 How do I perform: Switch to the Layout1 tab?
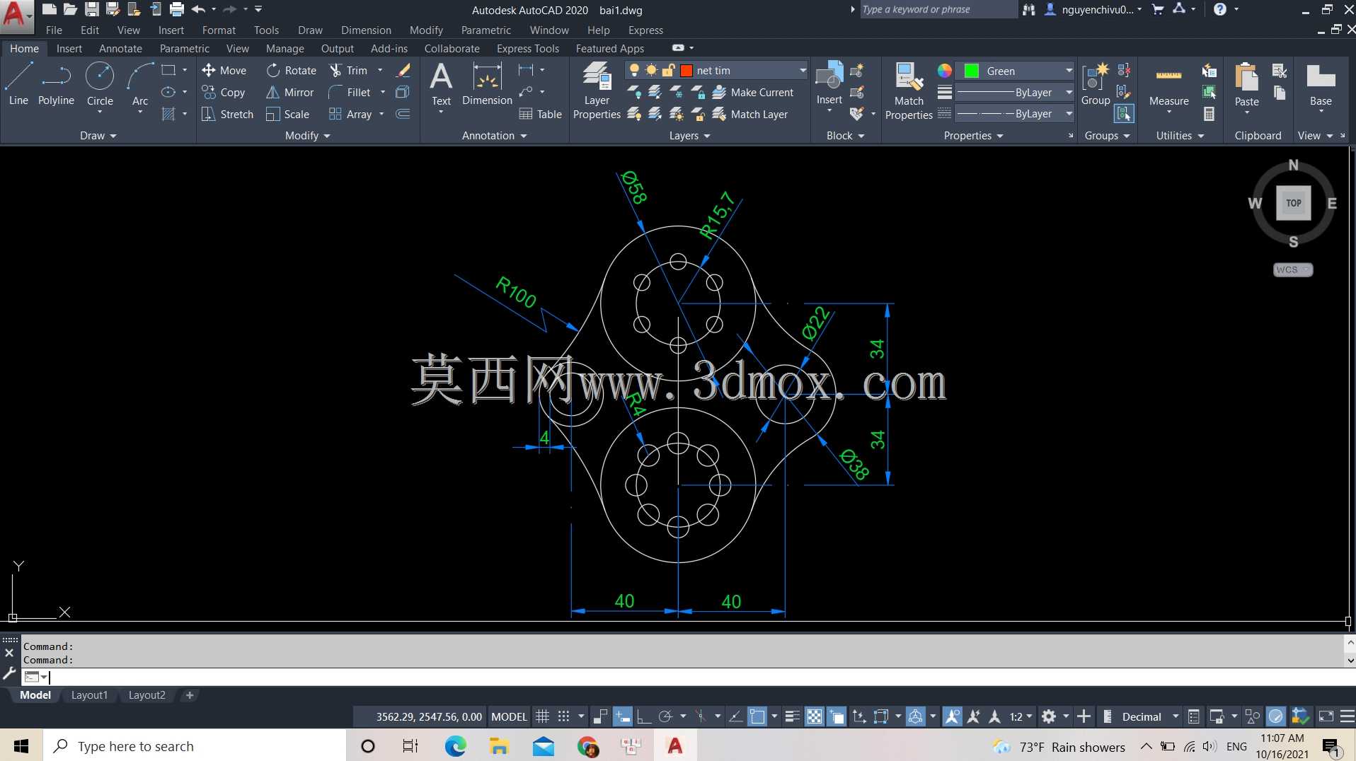pos(89,695)
